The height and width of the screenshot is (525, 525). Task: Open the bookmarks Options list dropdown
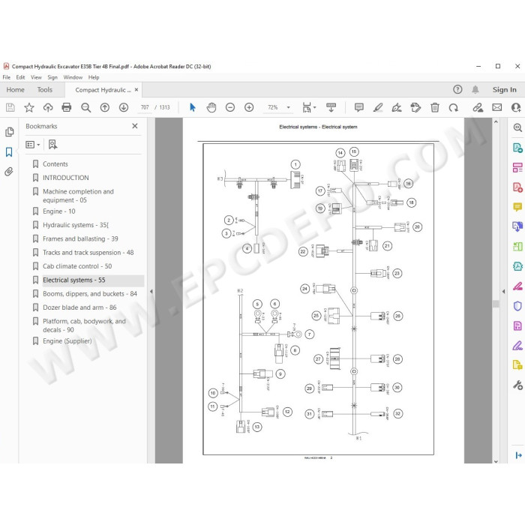tap(33, 145)
